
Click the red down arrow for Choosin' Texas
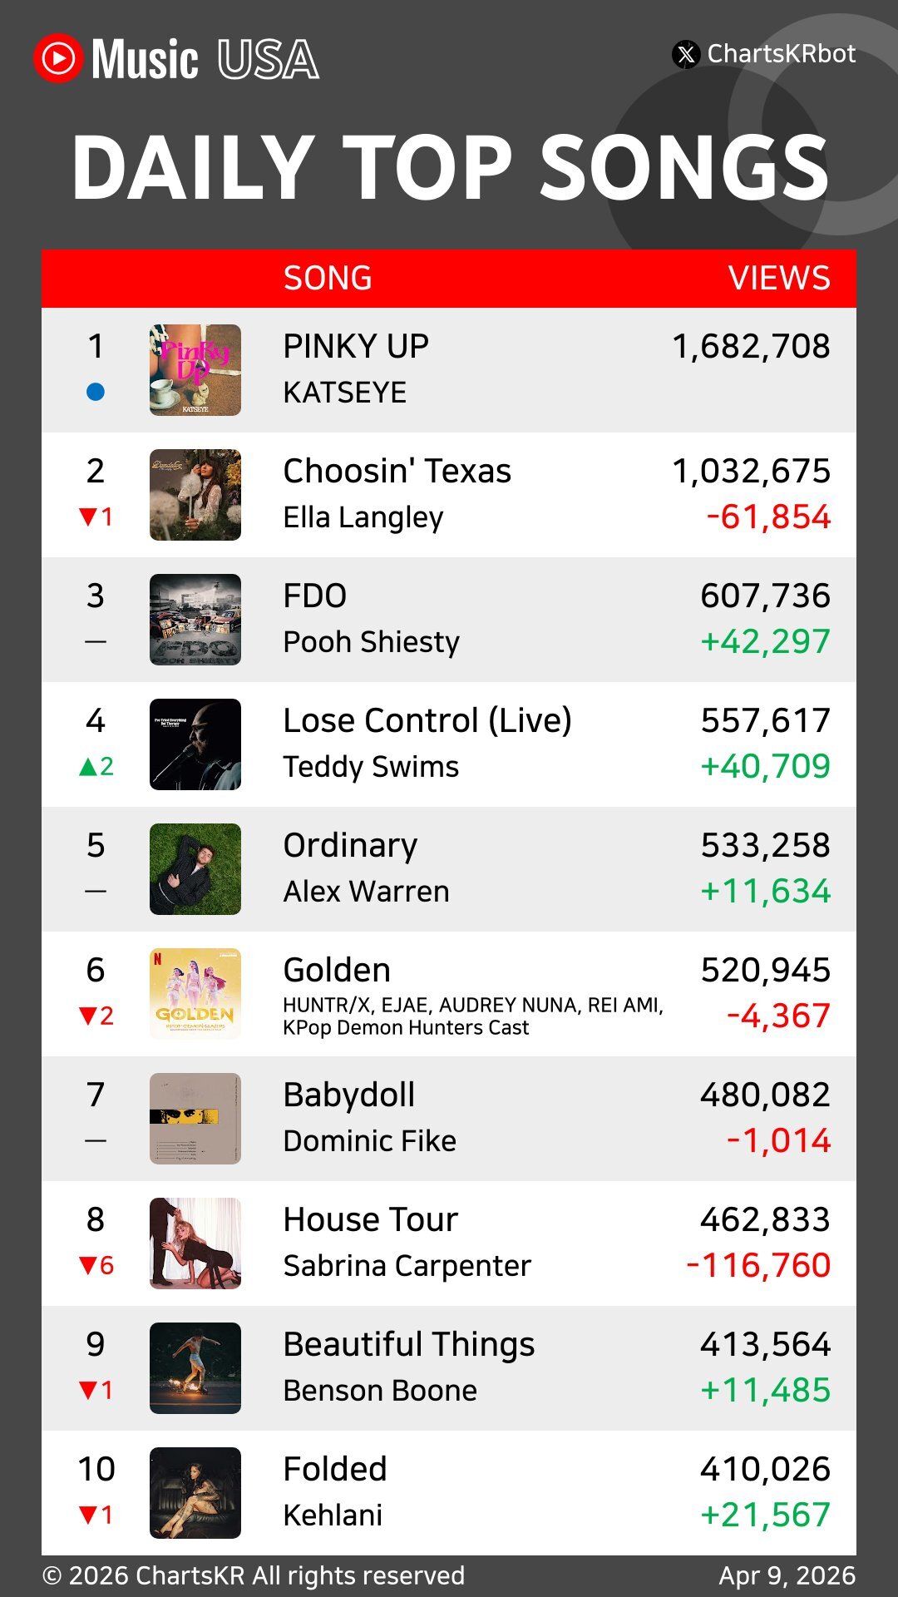[88, 517]
